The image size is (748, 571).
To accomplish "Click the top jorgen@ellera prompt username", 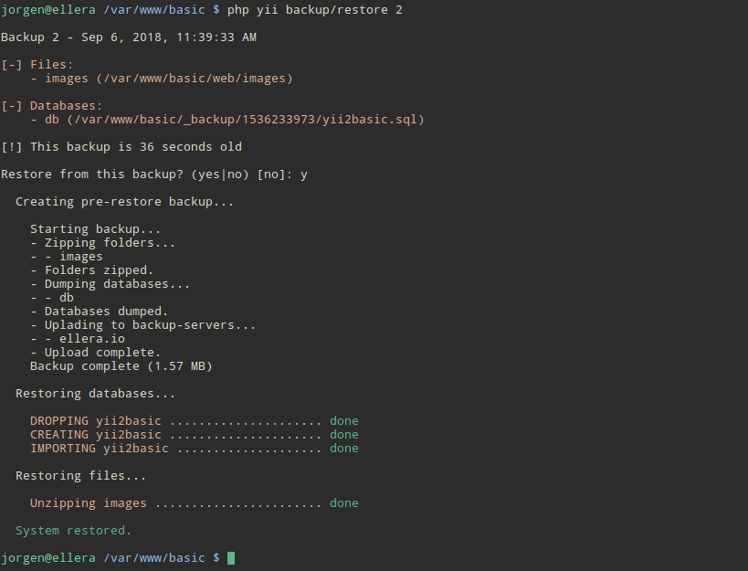I will tap(48, 9).
